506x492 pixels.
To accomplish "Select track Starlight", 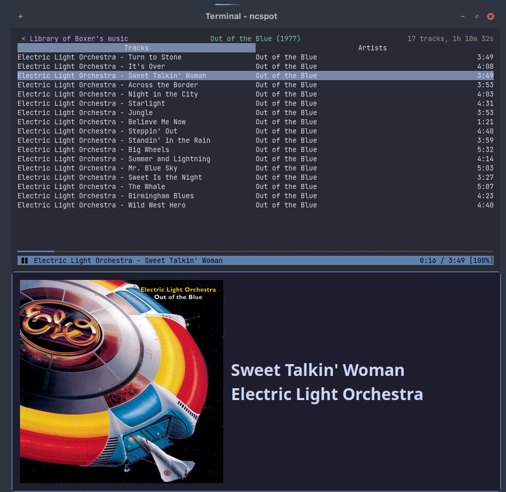I will pyautogui.click(x=255, y=103).
